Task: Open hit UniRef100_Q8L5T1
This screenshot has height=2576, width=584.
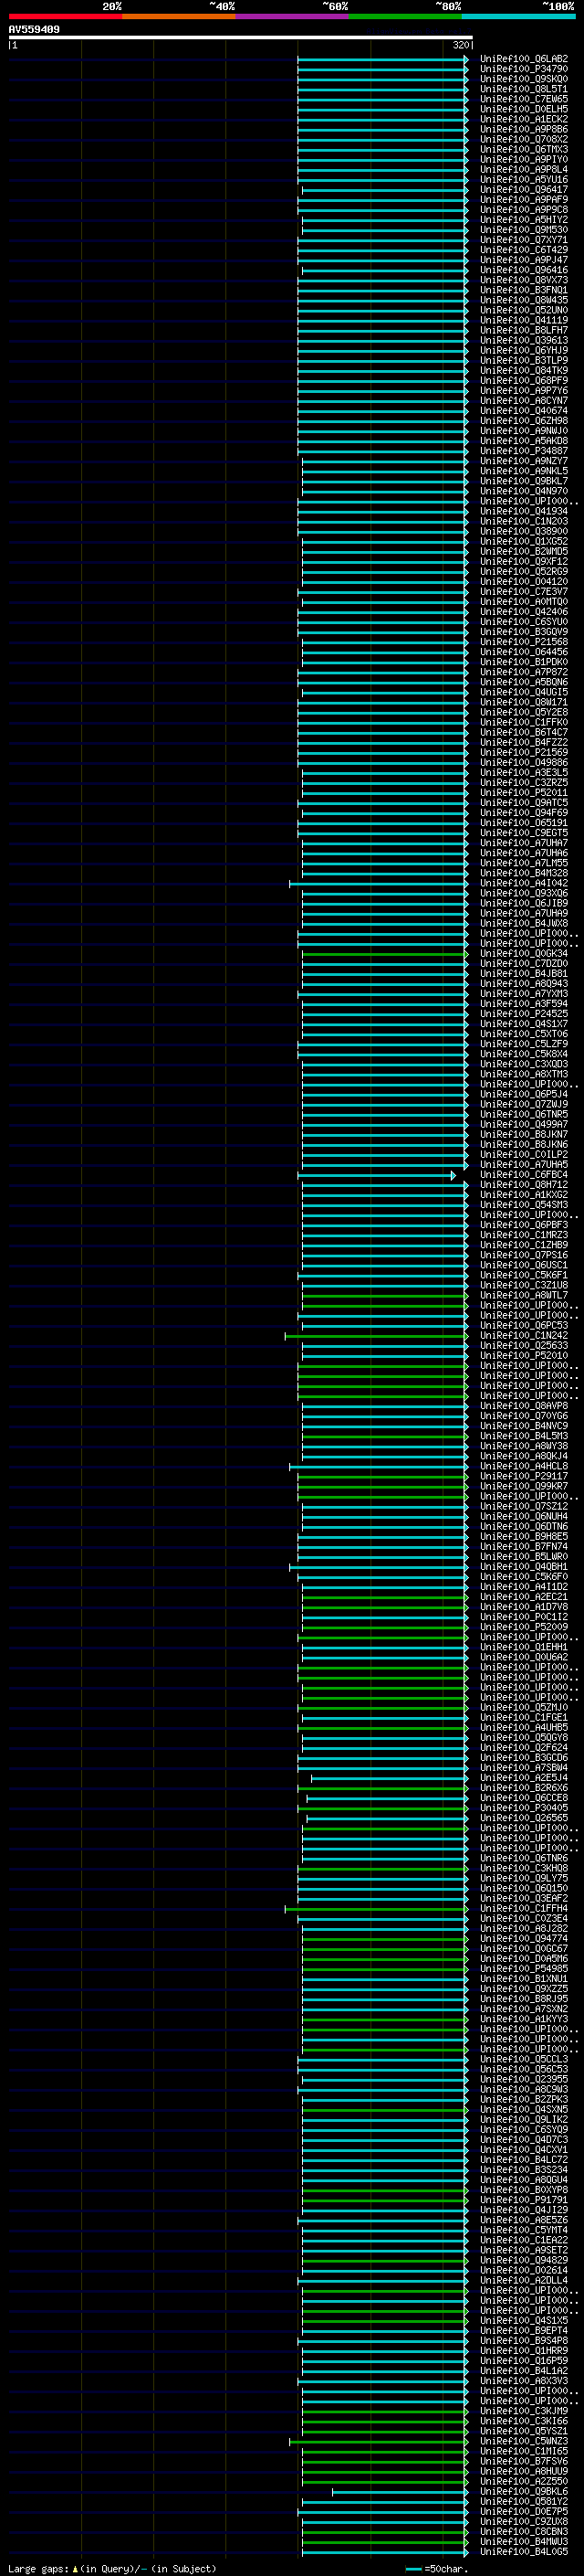Action: point(524,89)
